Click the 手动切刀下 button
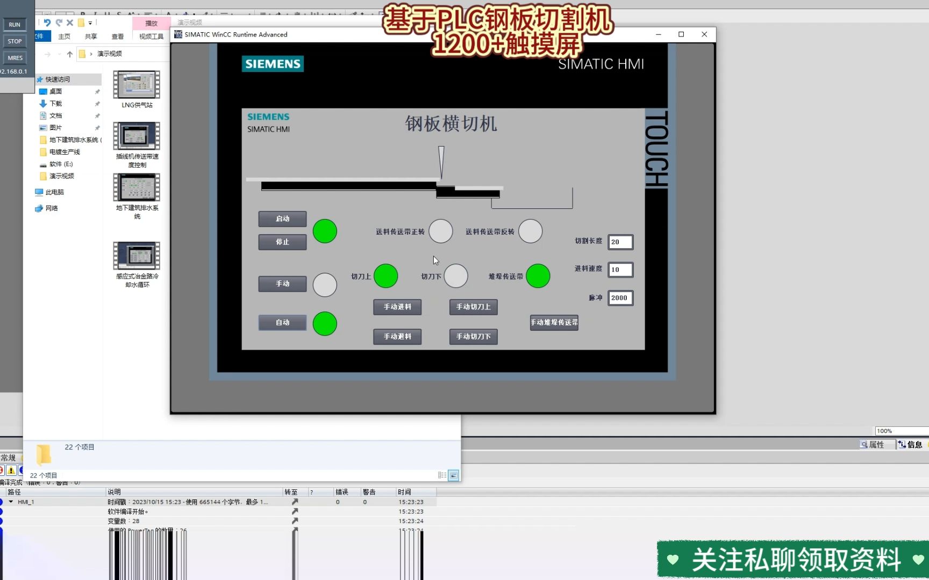The image size is (929, 580). pos(473,337)
